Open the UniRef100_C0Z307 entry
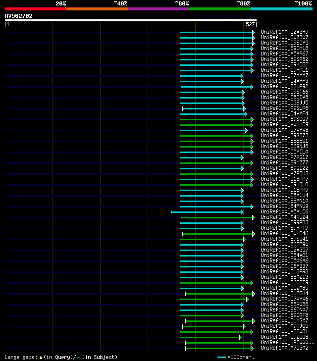The image size is (317, 361). tap(284, 37)
